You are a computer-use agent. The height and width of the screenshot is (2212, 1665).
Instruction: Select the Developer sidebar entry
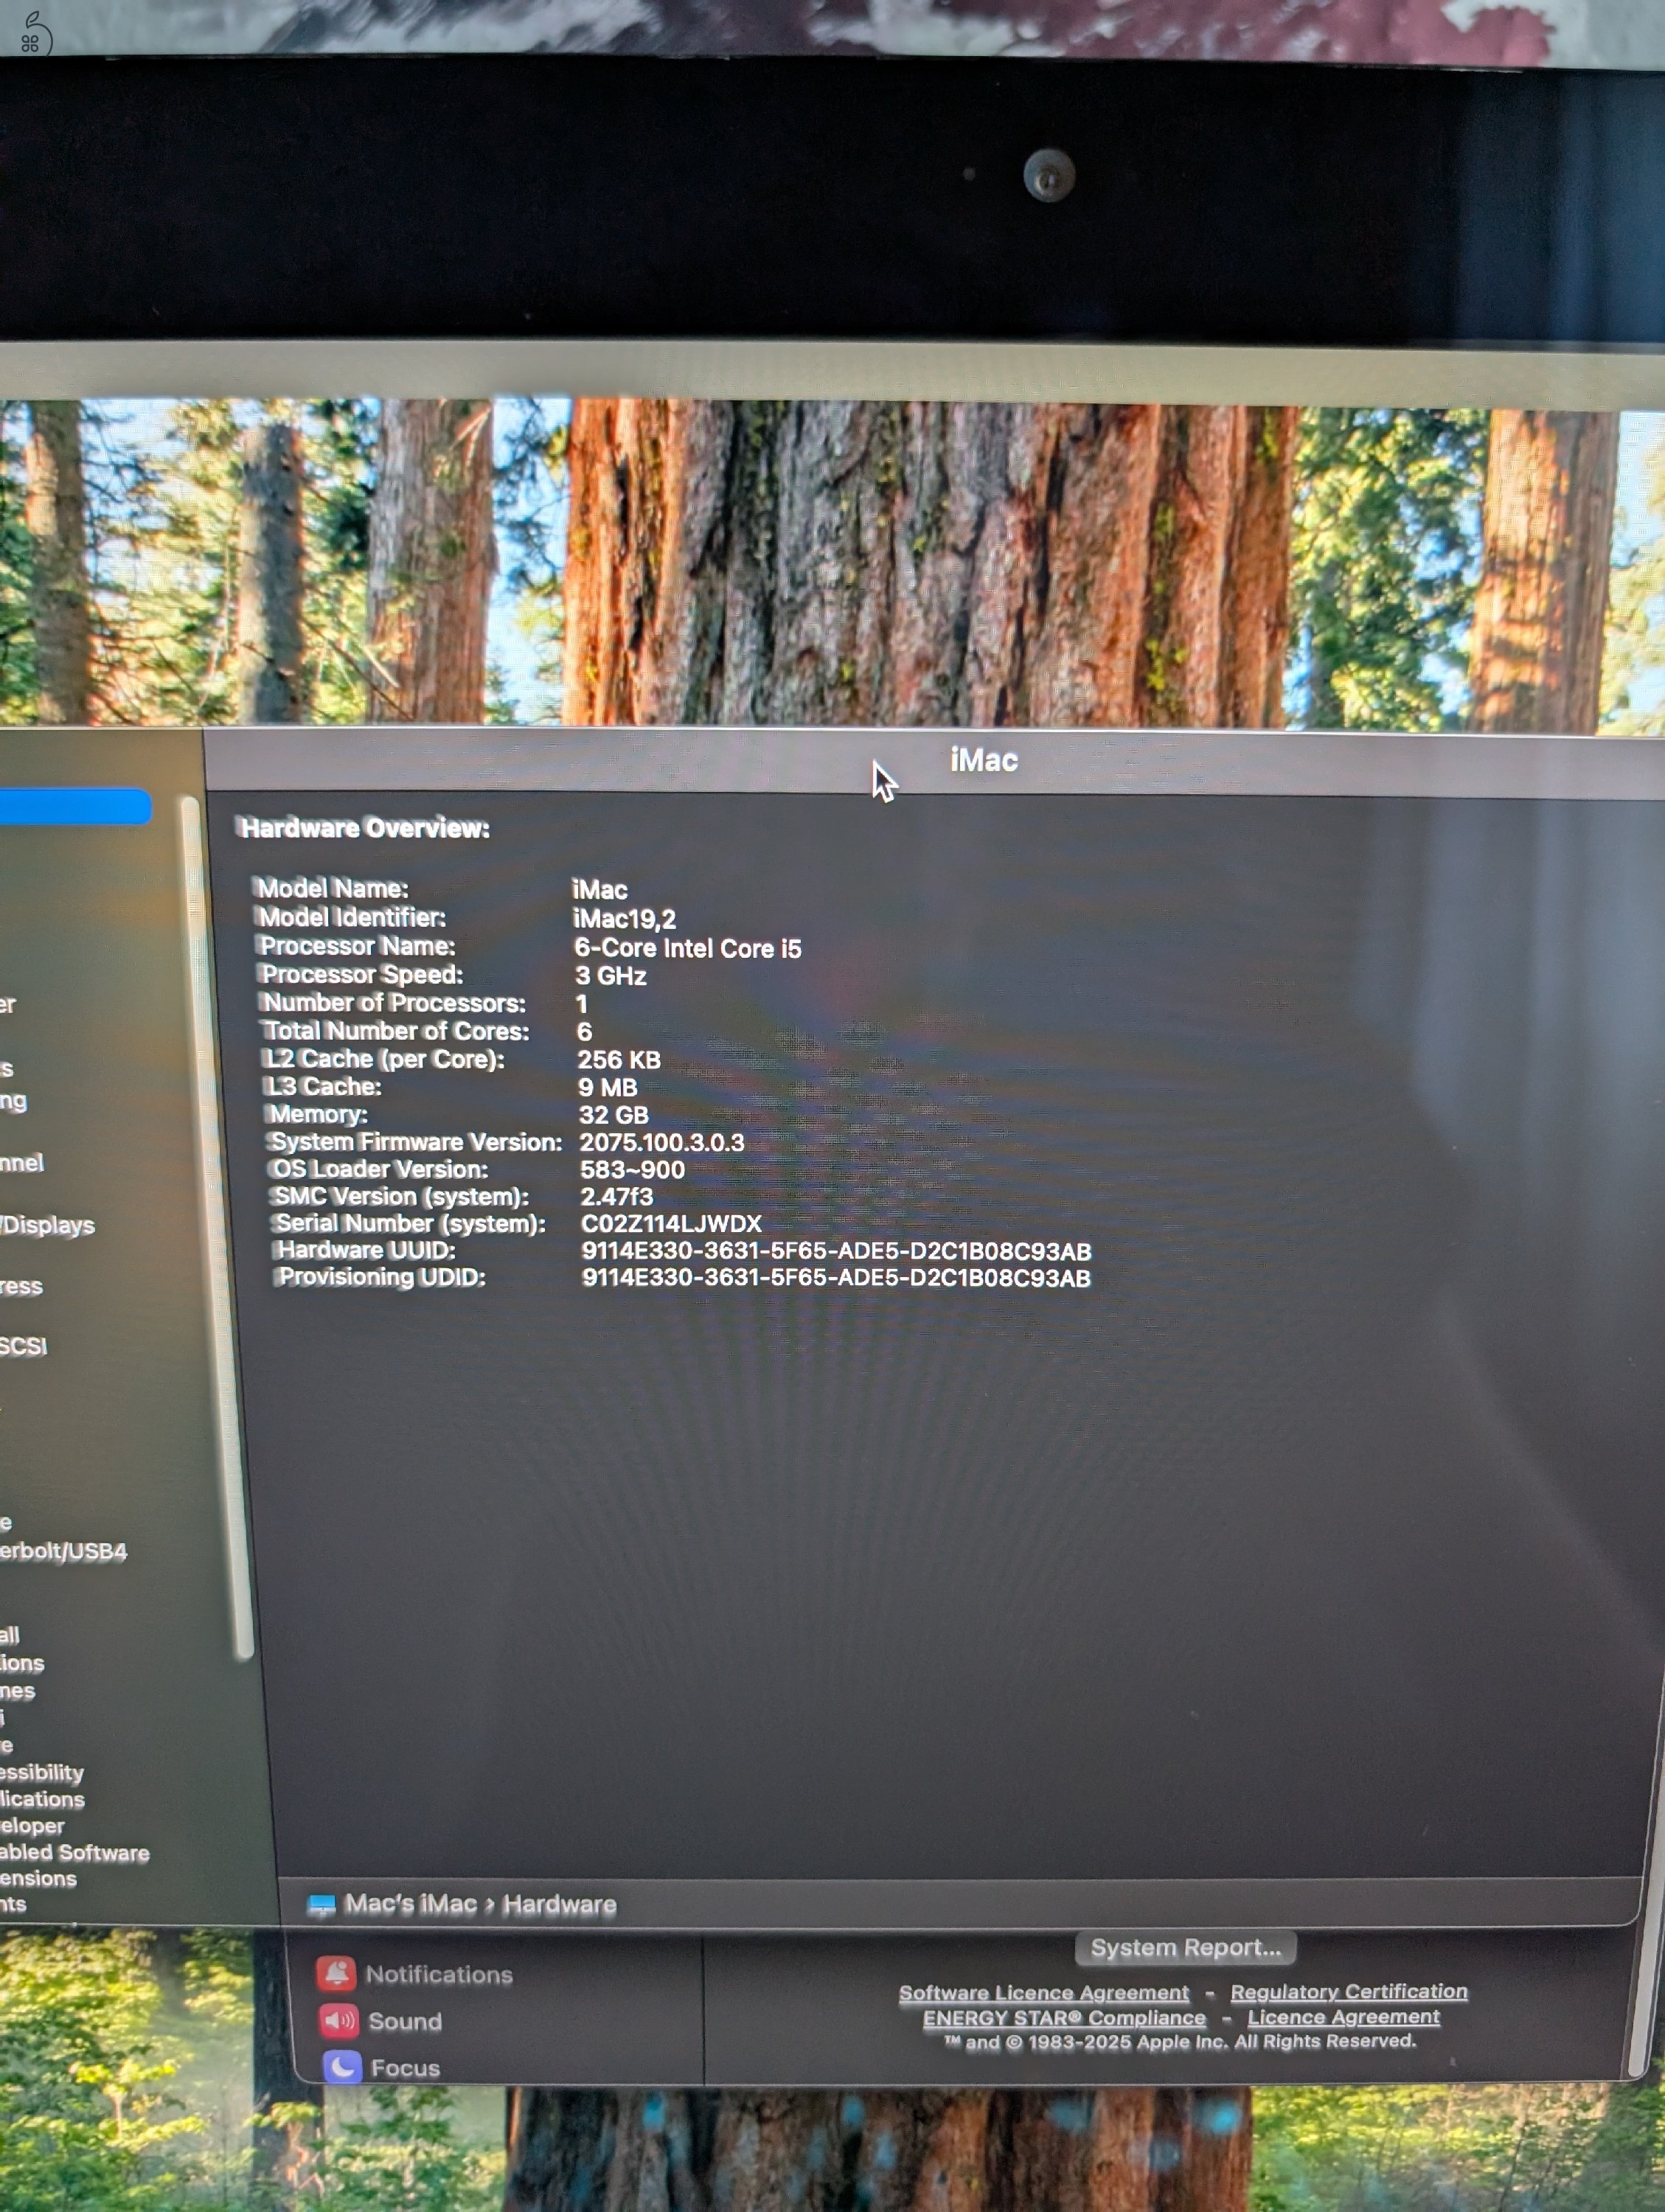32,1825
